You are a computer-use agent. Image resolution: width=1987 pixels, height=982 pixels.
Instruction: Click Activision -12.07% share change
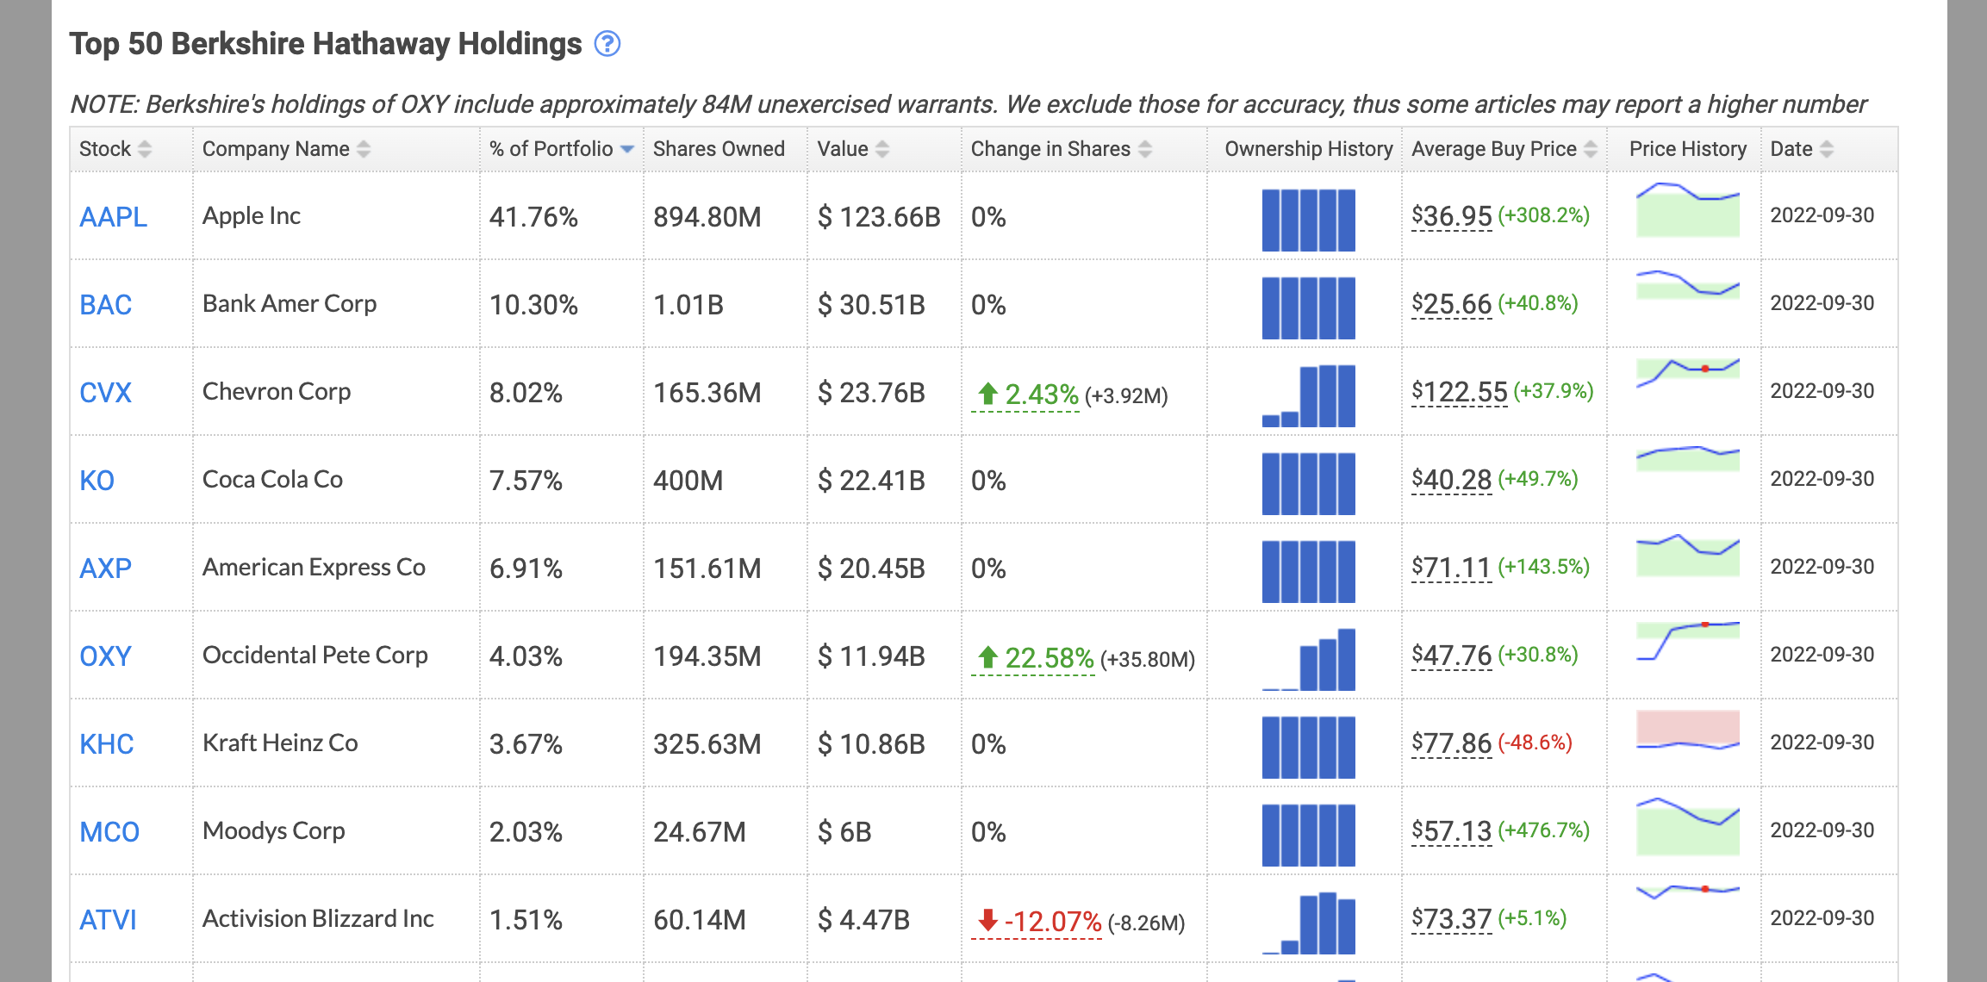click(x=1037, y=923)
